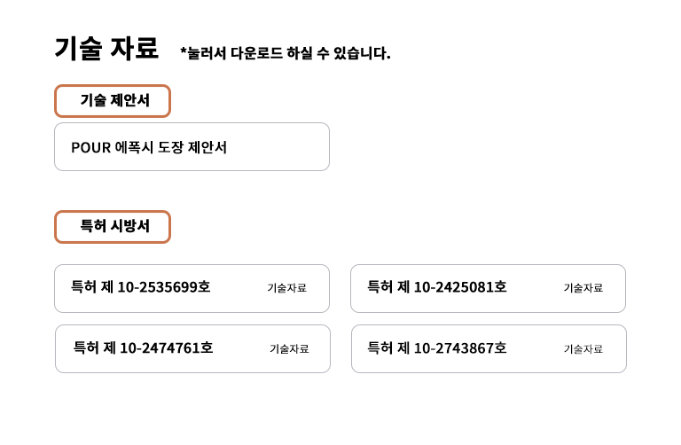This screenshot has width=681, height=445.
Task: Click 기술자료 label beside patent 10-2474761
Action: 289,348
